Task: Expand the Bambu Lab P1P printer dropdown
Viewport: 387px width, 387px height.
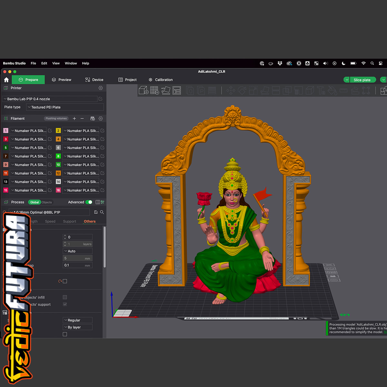Action: click(x=50, y=99)
